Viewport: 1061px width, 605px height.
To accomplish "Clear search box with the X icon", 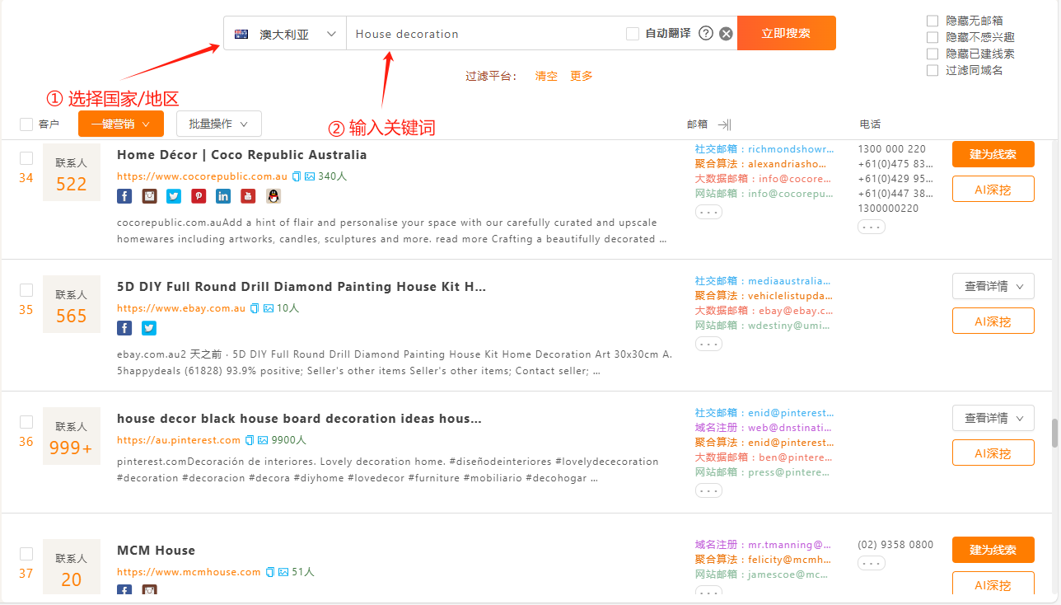I will click(x=726, y=34).
